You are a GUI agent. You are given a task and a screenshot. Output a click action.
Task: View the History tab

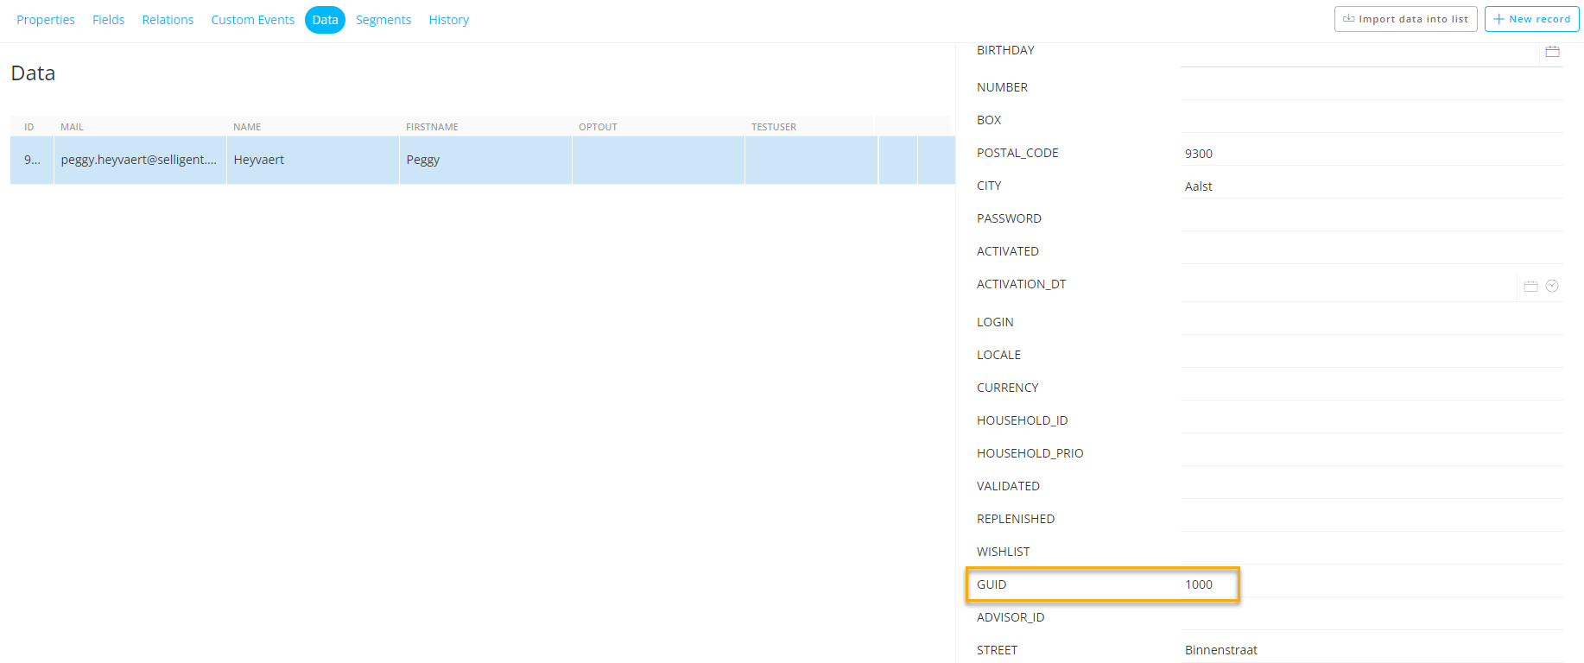[448, 20]
